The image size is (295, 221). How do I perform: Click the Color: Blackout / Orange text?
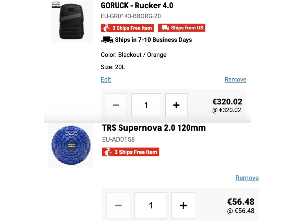coord(133,55)
